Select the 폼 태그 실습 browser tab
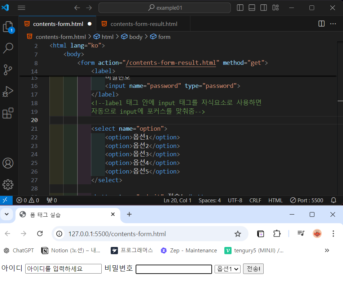 (68, 215)
